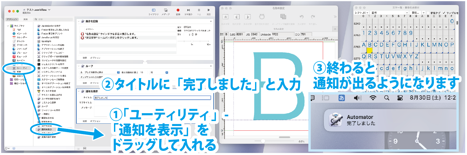Click the undo (元に戻す) icon in OTEdit
467x155 pixels.
point(302,17)
